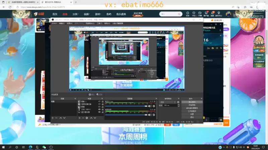Screen dimensions: 268x150
Task: Click the 开始录制 start recording button
Action: point(192,105)
